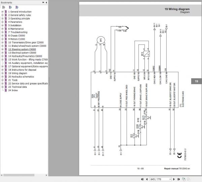Click the bookmark icon for 24 Index
Screen dimensions: 202x182
click(x=6, y=90)
